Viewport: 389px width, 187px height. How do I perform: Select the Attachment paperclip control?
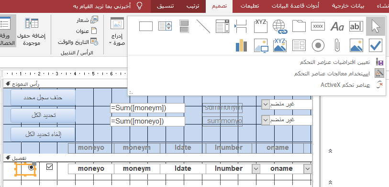point(337,45)
